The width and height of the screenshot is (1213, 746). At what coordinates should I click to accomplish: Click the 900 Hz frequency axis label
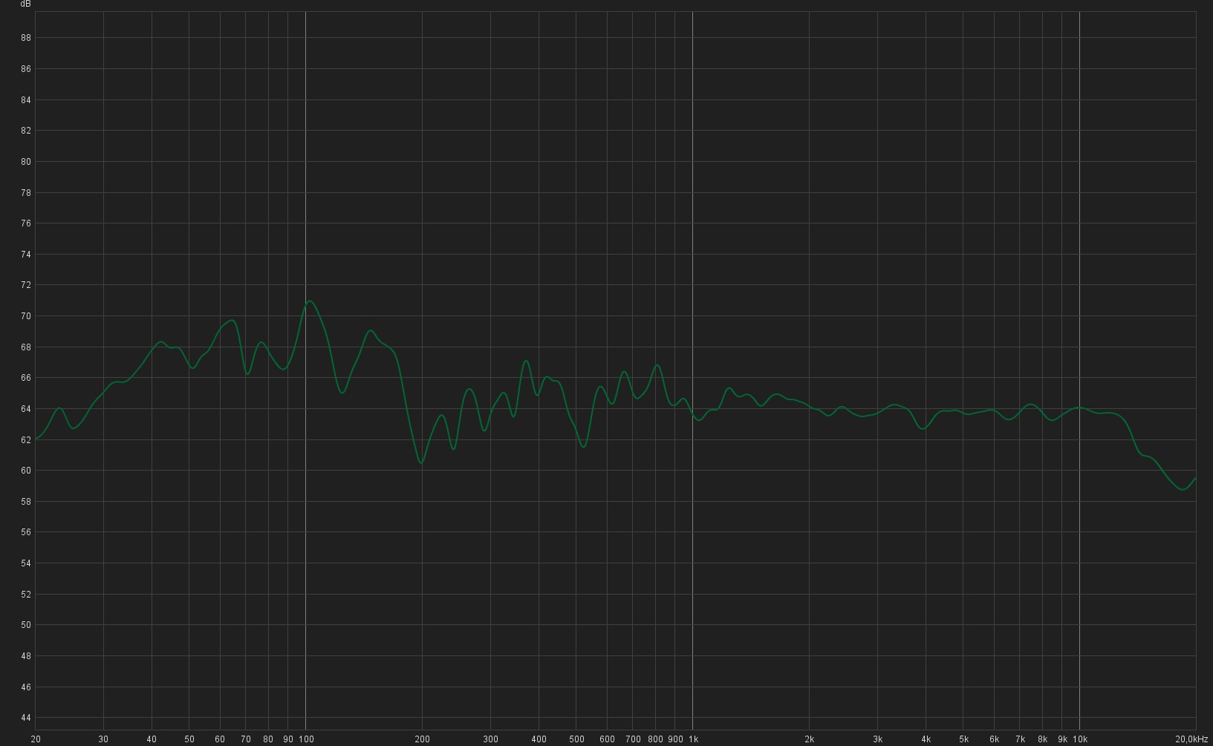[x=675, y=739]
